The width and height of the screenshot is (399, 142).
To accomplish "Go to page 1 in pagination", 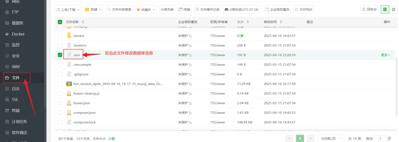I will pos(300,139).
